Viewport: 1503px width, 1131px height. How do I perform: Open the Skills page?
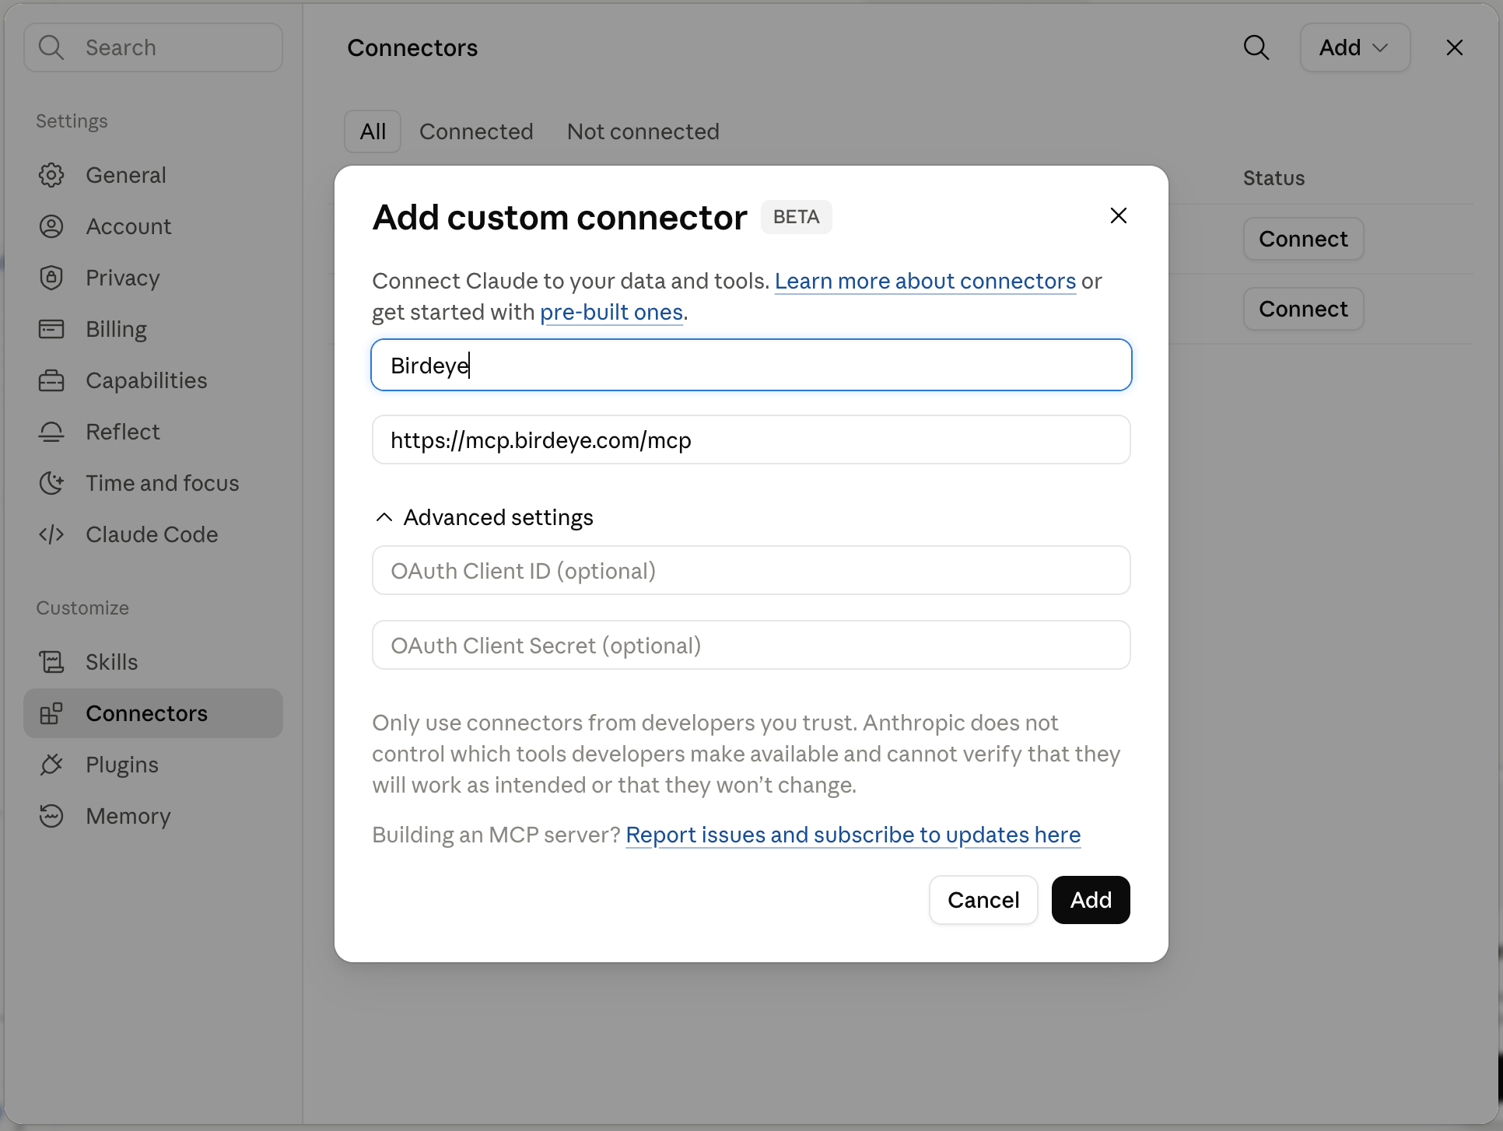pyautogui.click(x=153, y=662)
